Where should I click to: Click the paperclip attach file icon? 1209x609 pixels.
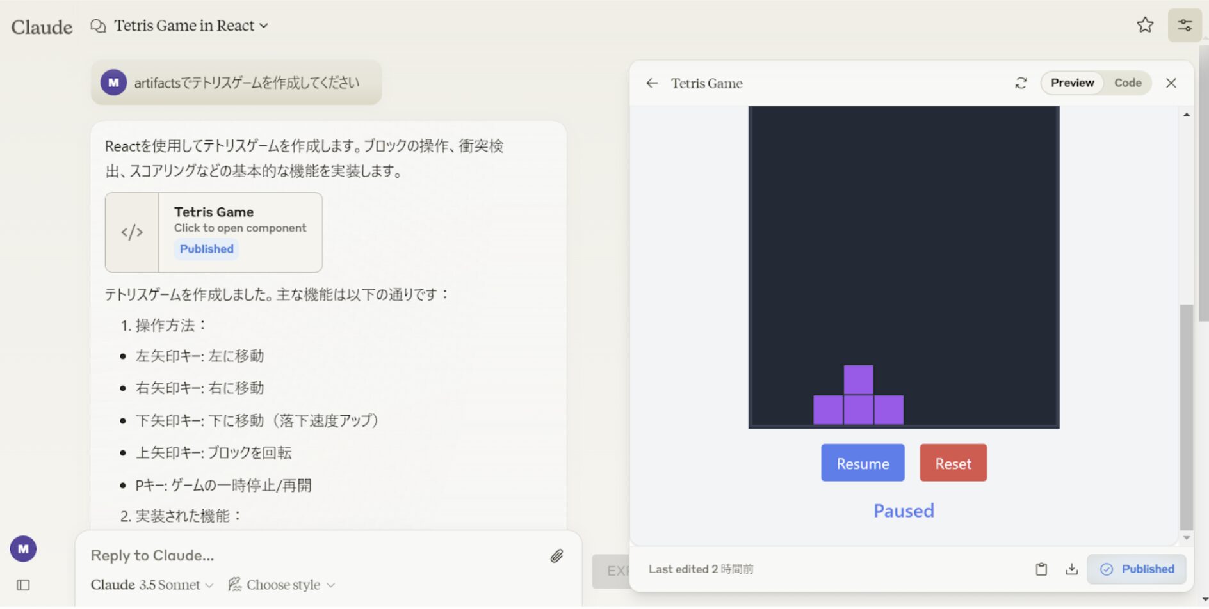click(x=556, y=556)
